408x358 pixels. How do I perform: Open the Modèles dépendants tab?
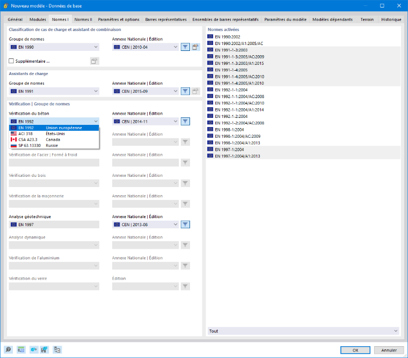click(332, 19)
